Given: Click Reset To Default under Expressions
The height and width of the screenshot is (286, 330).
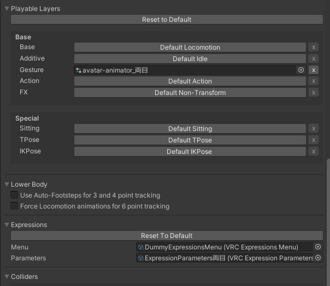Looking at the screenshot, I should (167, 236).
